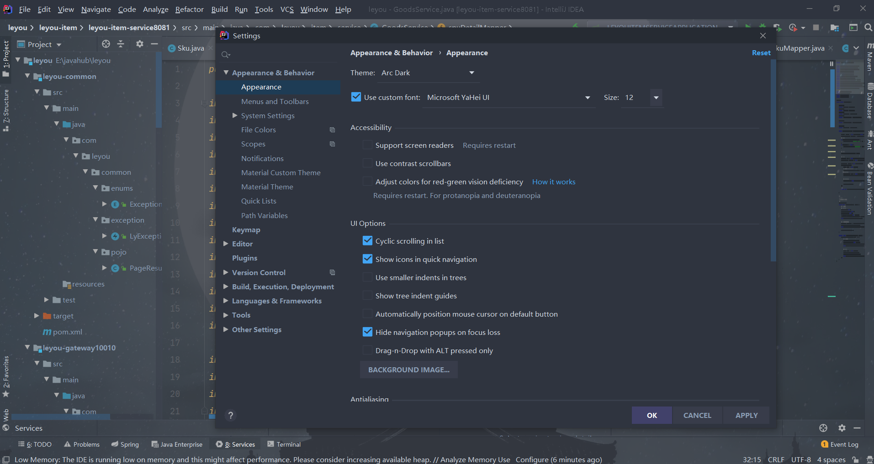Screen dimensions: 874x464
Task: Uncheck Hide navigation popups on focus loss
Action: tap(367, 332)
